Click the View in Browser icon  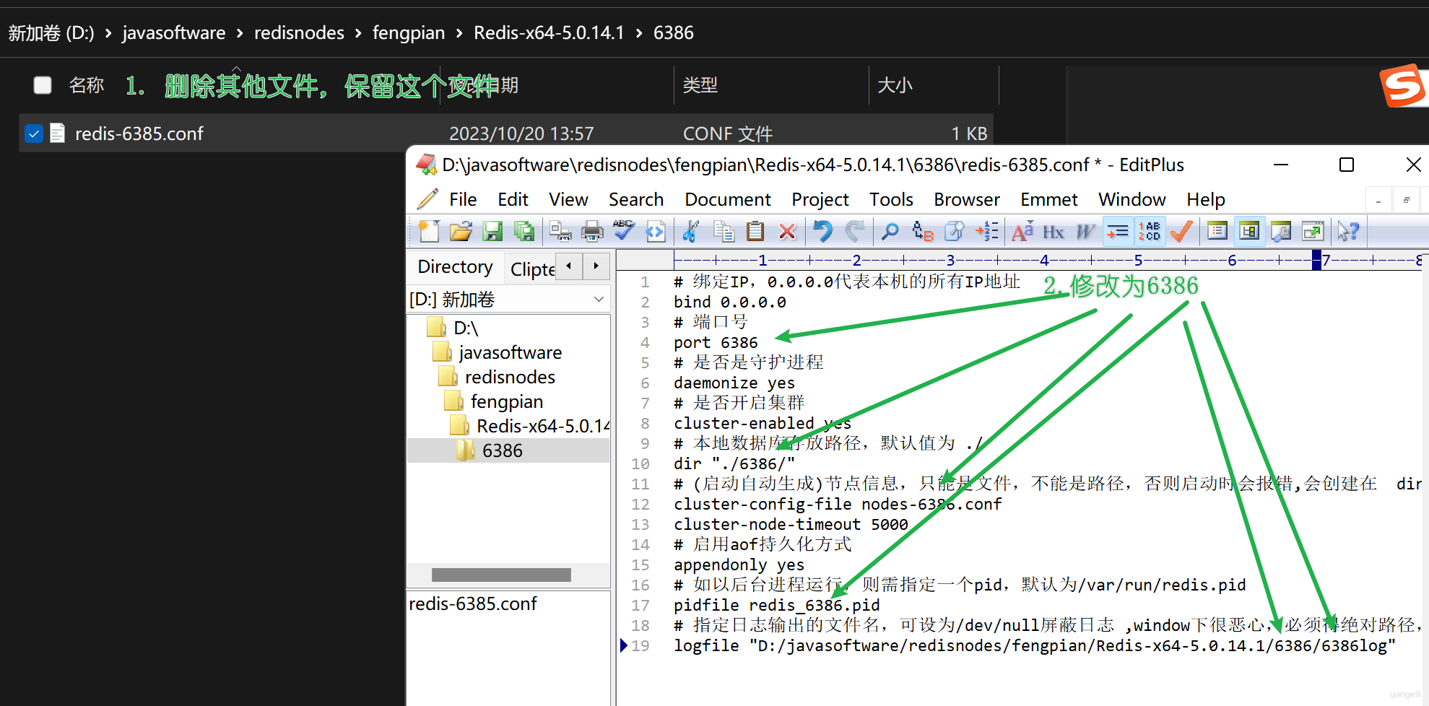(x=656, y=231)
